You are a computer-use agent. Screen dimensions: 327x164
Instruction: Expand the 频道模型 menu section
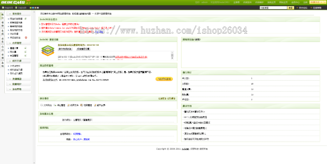(19, 79)
